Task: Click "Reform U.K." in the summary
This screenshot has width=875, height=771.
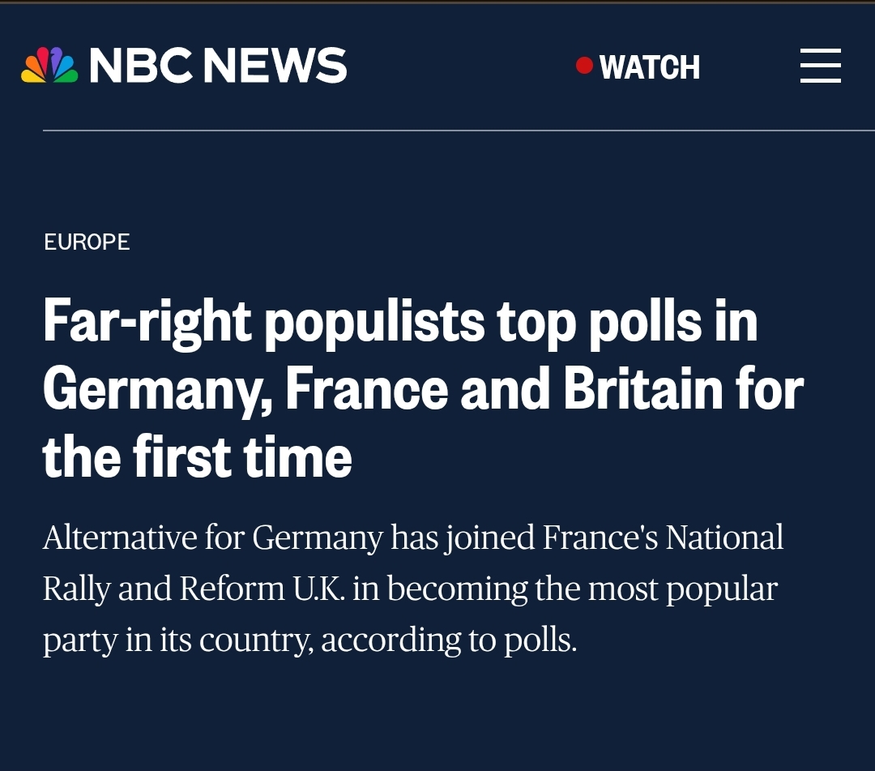Action: point(262,589)
